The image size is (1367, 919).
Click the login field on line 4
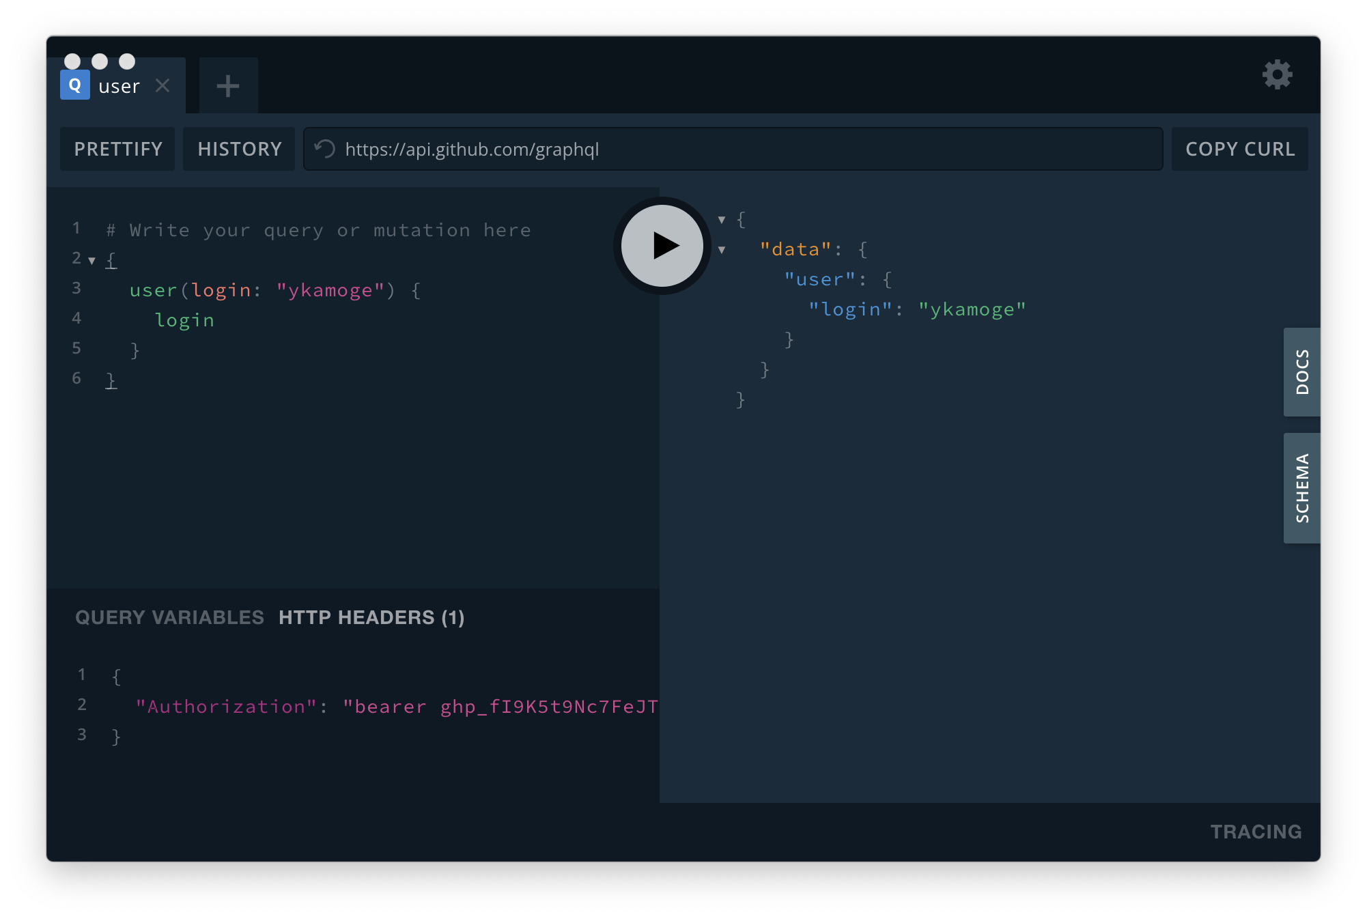184,320
